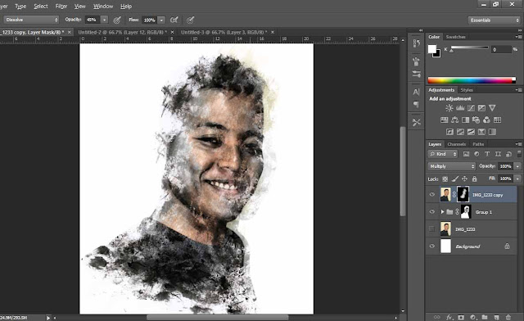
Task: Open the Brush settings panel icon
Action: coord(417,74)
